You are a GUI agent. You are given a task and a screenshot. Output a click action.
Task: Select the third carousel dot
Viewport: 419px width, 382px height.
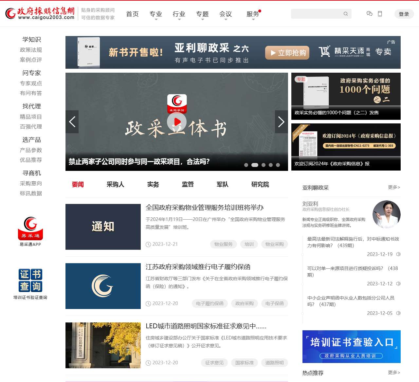[264, 165]
